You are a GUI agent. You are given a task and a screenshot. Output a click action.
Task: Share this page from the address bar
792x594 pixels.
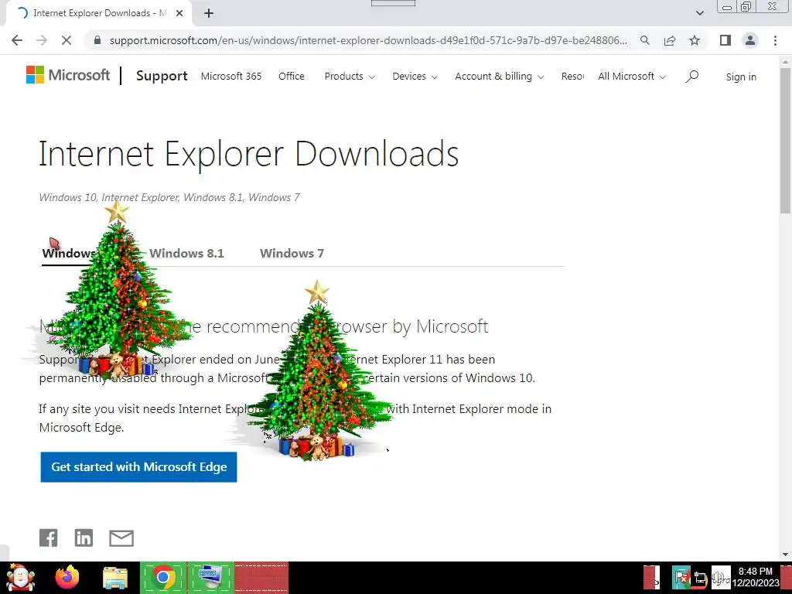(x=670, y=40)
